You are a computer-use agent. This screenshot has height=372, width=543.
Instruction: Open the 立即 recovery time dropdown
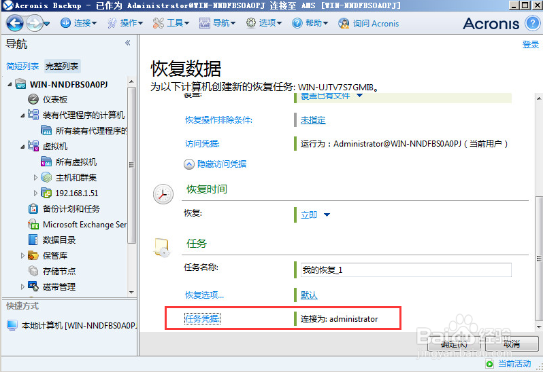(327, 215)
